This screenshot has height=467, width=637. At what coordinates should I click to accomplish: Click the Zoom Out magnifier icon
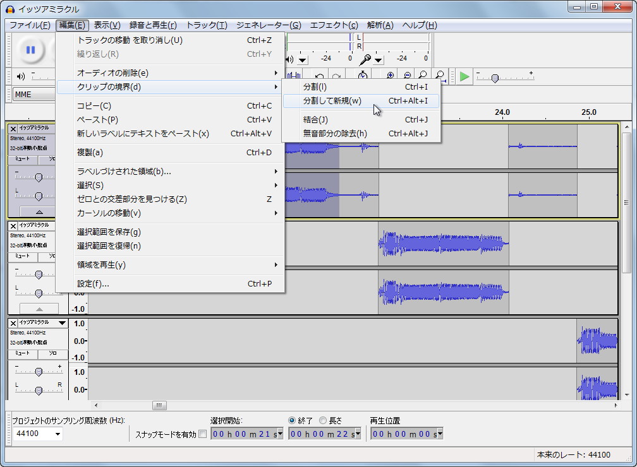tap(407, 76)
